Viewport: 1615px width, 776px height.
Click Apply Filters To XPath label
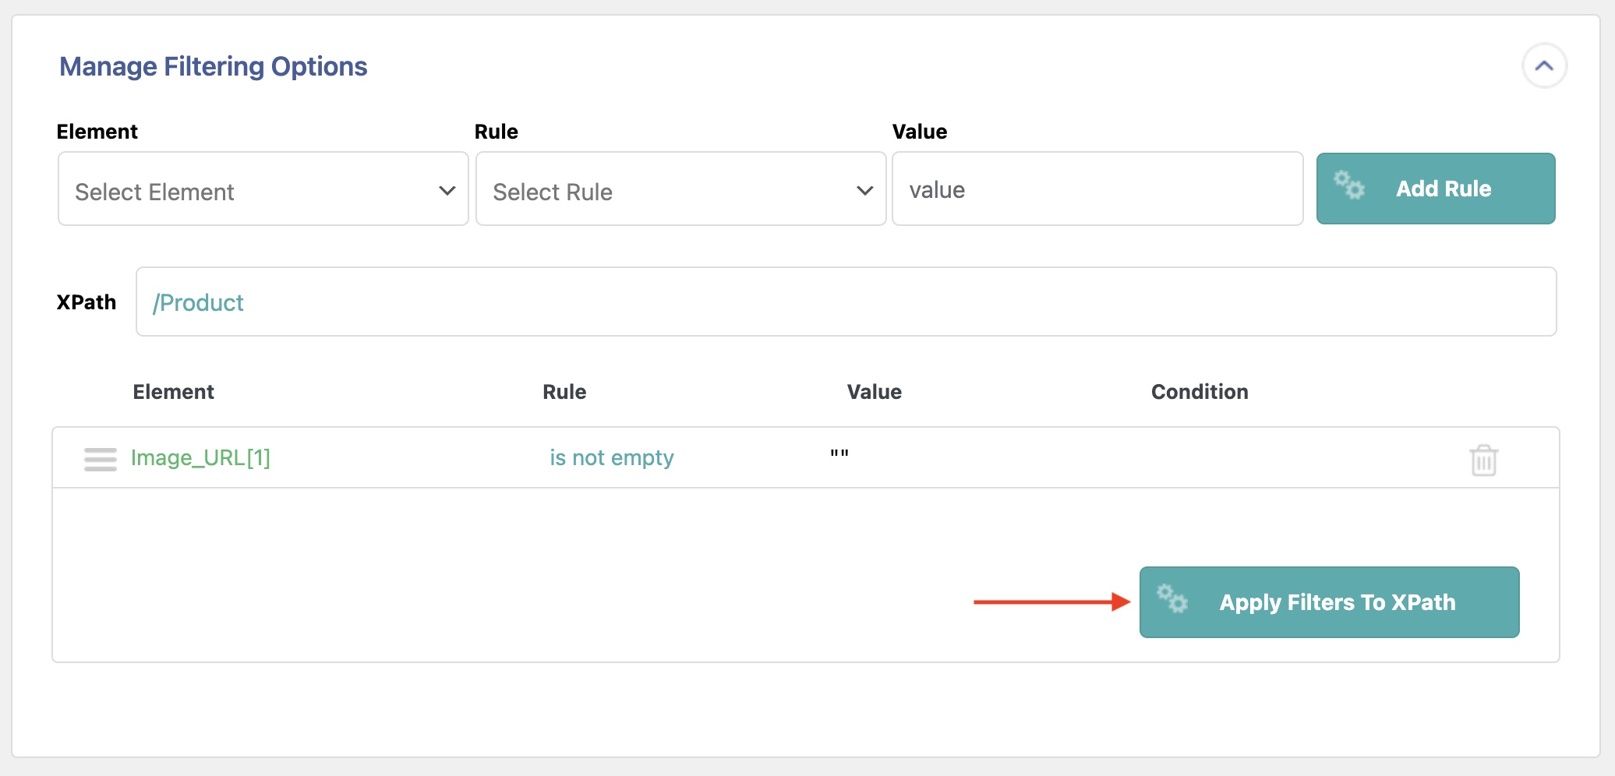(1337, 602)
